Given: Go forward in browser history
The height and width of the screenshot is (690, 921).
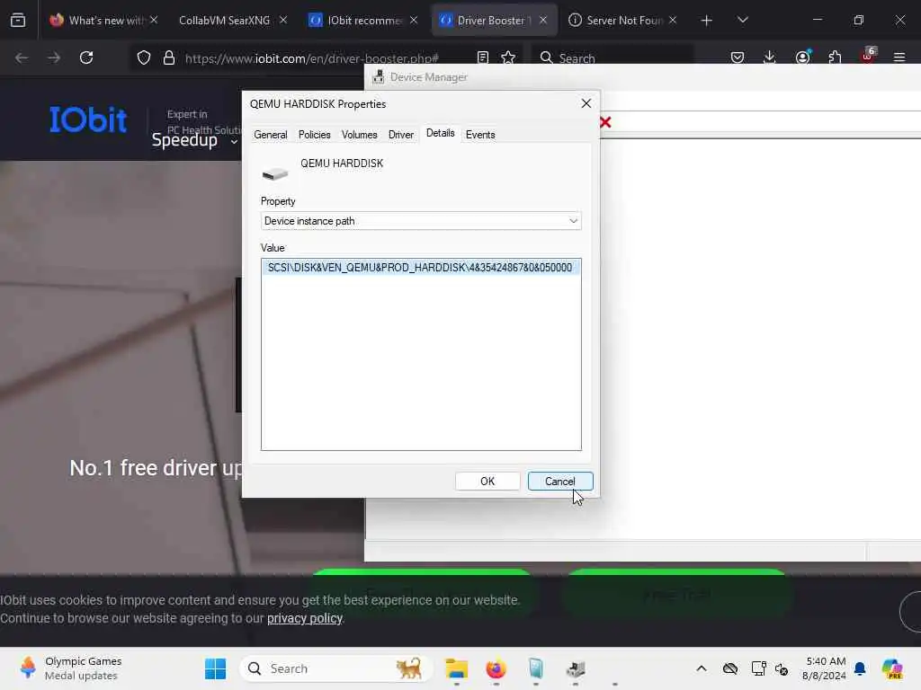Looking at the screenshot, I should pos(54,57).
